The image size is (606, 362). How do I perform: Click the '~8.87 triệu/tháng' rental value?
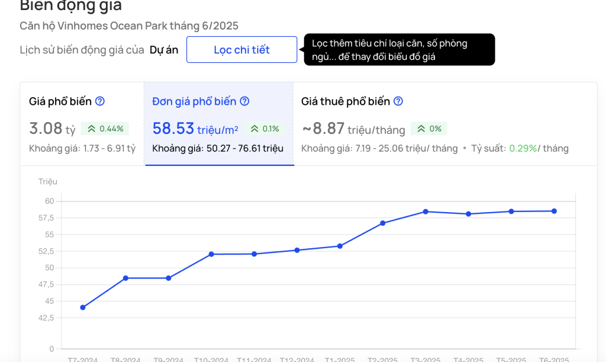353,129
